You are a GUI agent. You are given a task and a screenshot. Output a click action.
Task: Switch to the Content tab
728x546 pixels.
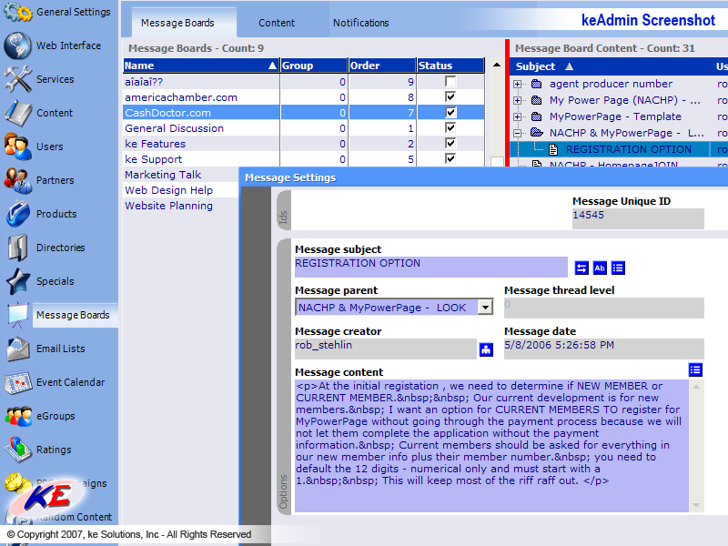(277, 23)
